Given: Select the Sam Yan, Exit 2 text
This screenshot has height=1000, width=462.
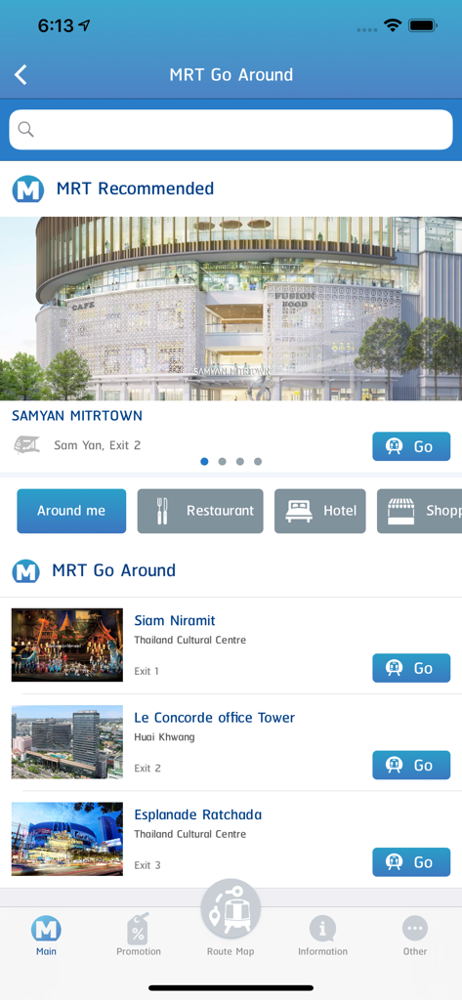Looking at the screenshot, I should (97, 445).
